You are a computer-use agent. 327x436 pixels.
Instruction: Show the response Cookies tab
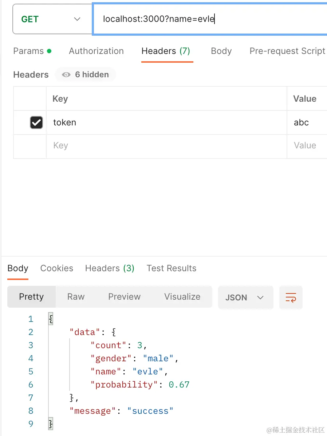click(56, 268)
